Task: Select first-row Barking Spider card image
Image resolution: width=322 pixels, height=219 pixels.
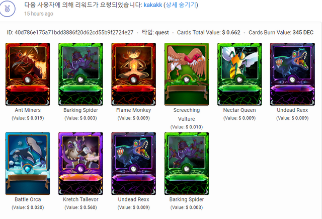Action: [x=80, y=74]
